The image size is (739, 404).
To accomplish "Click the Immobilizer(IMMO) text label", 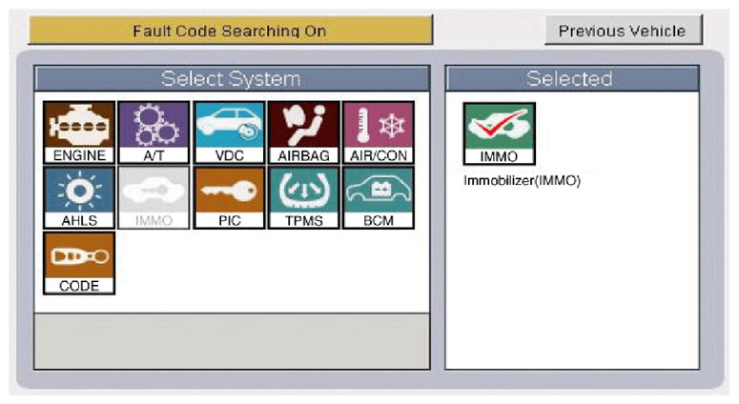I will click(522, 180).
